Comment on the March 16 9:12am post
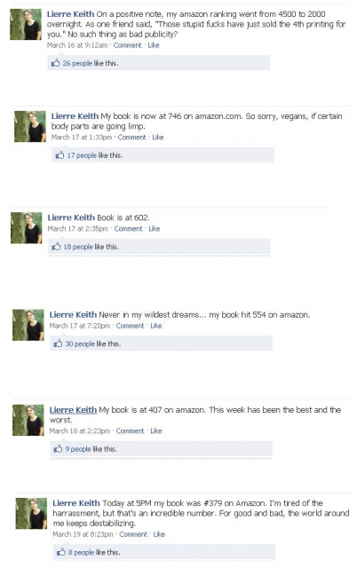 [127, 45]
